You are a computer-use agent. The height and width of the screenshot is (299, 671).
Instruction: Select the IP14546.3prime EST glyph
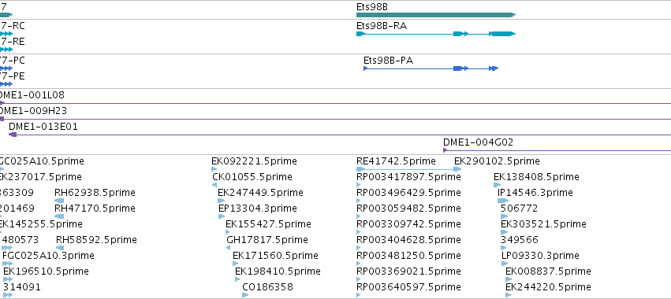point(503,201)
